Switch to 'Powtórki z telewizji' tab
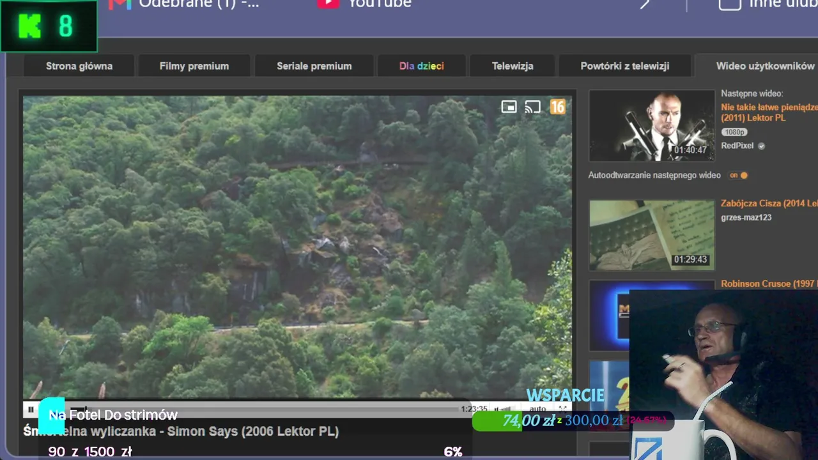Image resolution: width=818 pixels, height=460 pixels. [x=625, y=66]
